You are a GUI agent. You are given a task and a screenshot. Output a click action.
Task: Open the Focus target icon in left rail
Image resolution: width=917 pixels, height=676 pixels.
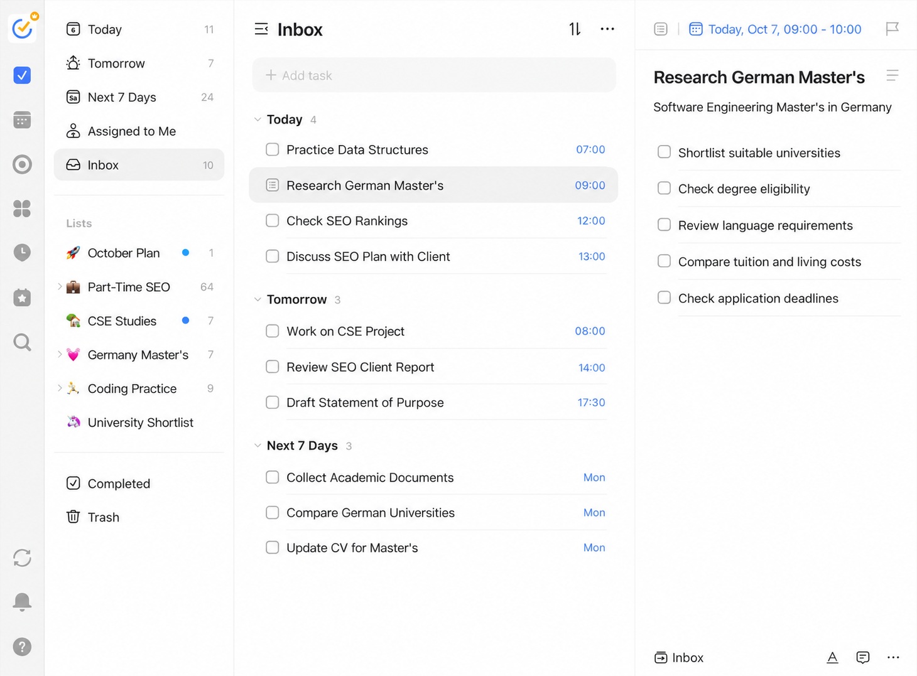coord(22,164)
